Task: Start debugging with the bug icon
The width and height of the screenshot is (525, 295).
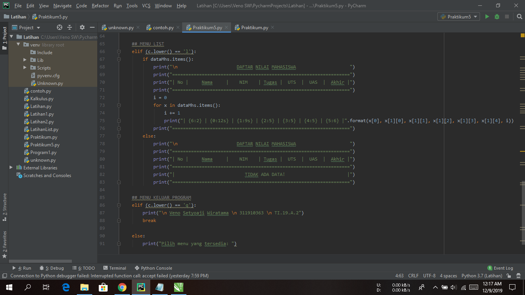Action: [497, 17]
